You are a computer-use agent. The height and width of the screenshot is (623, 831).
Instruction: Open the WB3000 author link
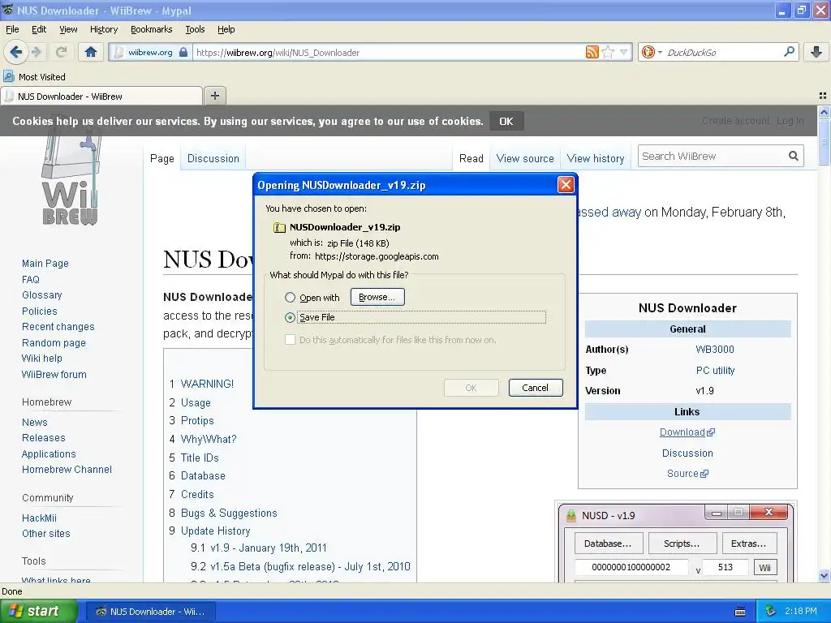(x=715, y=349)
